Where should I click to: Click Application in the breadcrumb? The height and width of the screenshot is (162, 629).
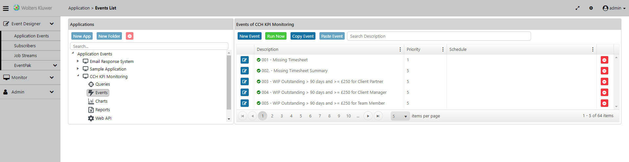click(x=79, y=8)
